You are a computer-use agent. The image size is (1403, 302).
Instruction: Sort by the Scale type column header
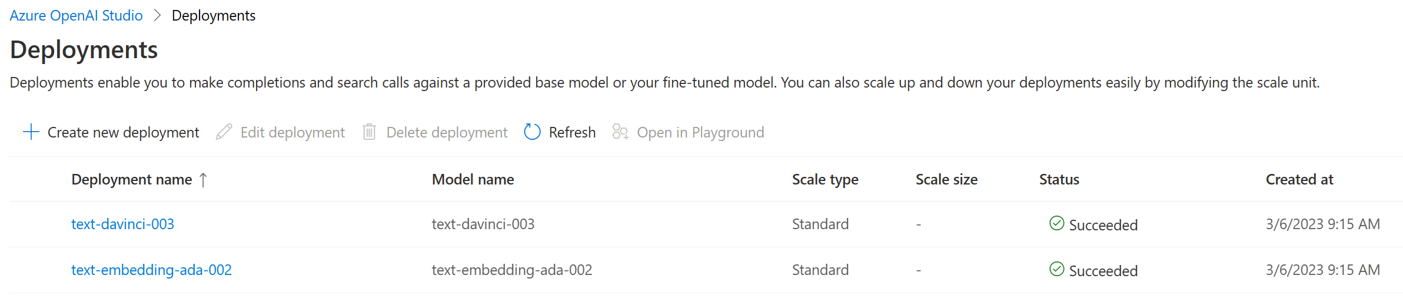pyautogui.click(x=825, y=179)
